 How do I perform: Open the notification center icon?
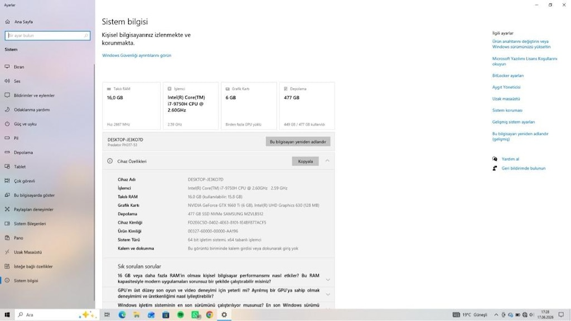tap(561, 315)
